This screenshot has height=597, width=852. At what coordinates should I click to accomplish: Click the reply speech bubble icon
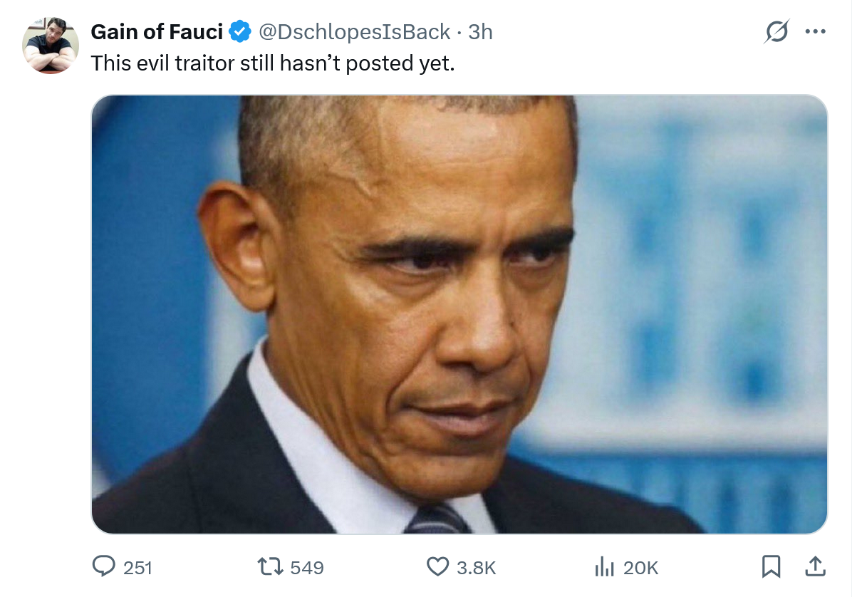pos(104,566)
